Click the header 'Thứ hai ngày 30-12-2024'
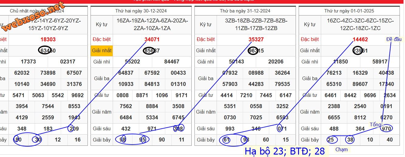Screen dimensions: 405x157 point(141,11)
